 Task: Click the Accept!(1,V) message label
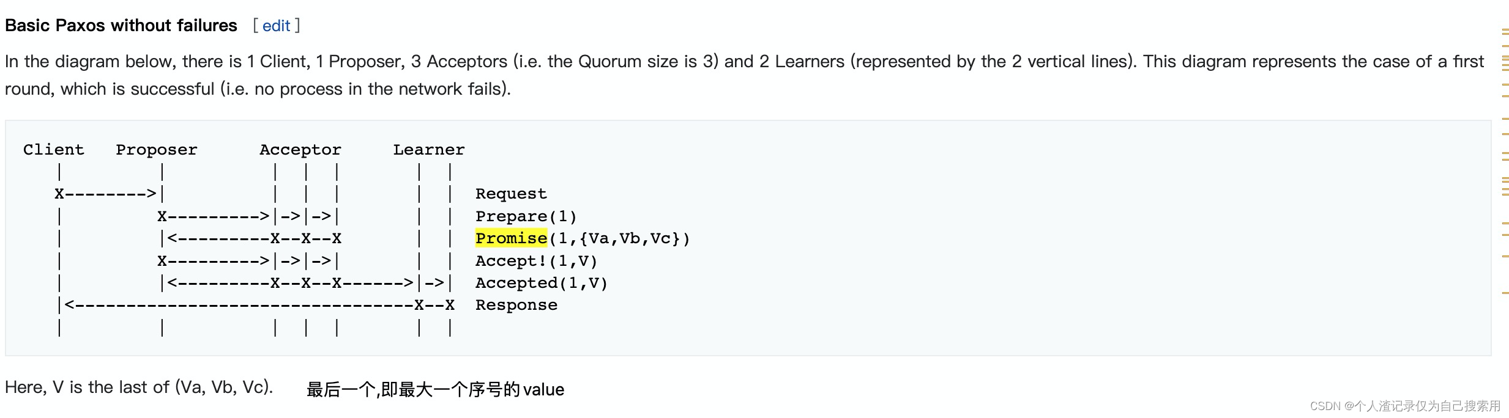537,261
